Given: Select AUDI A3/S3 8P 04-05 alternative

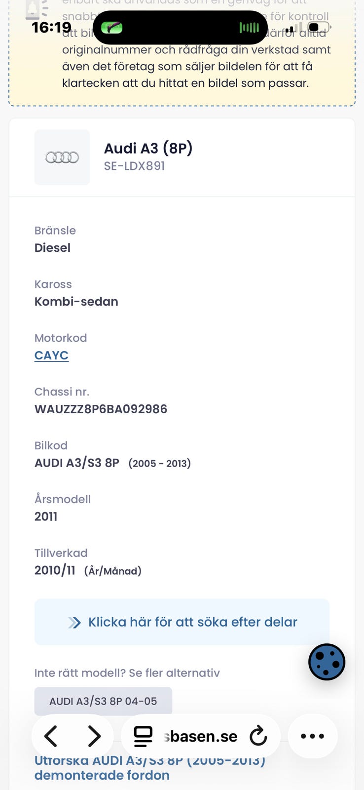Looking at the screenshot, I should [x=103, y=701].
